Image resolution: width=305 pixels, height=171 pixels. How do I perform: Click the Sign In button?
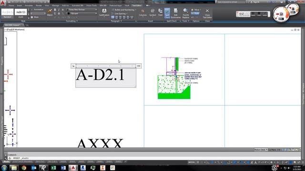[x=255, y=2]
